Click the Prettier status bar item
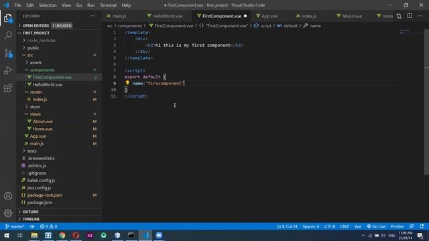Screen dimensions: 429x241 coord(397,226)
